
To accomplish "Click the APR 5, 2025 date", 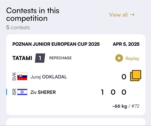I will click(x=126, y=44).
